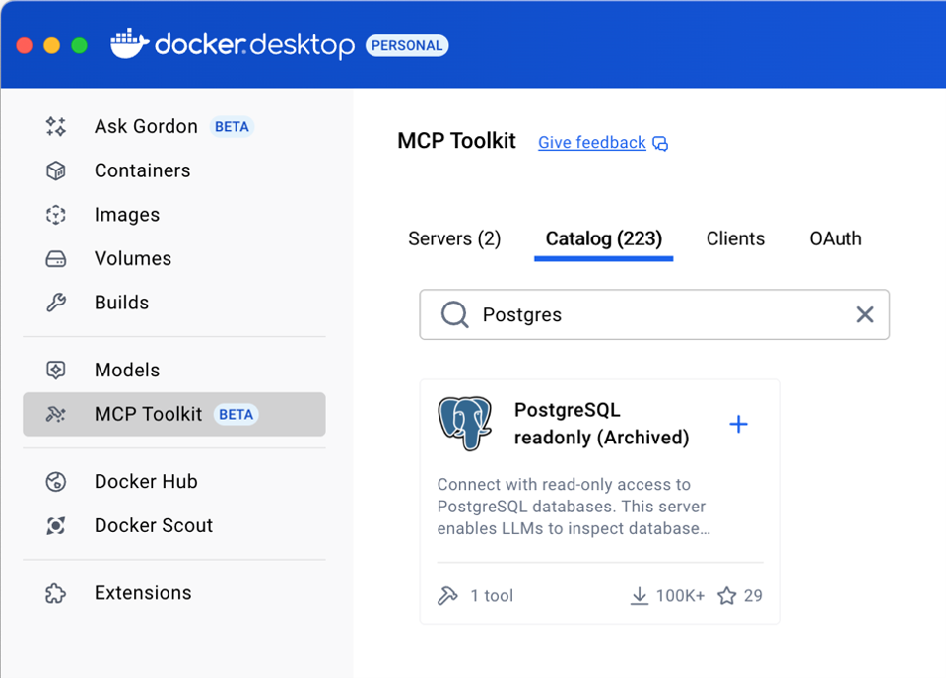Screen dimensions: 946x678
Task: Click the Ask Gordon BETA badge
Action: (232, 127)
